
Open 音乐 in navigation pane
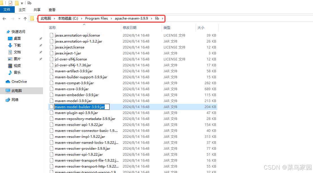(17, 72)
